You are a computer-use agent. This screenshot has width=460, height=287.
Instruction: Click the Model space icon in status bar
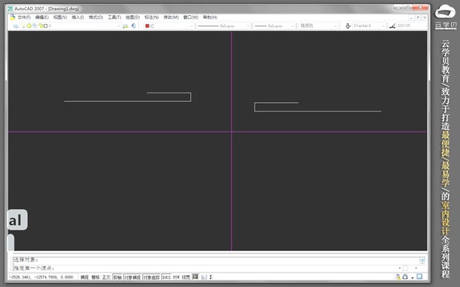coord(196,277)
